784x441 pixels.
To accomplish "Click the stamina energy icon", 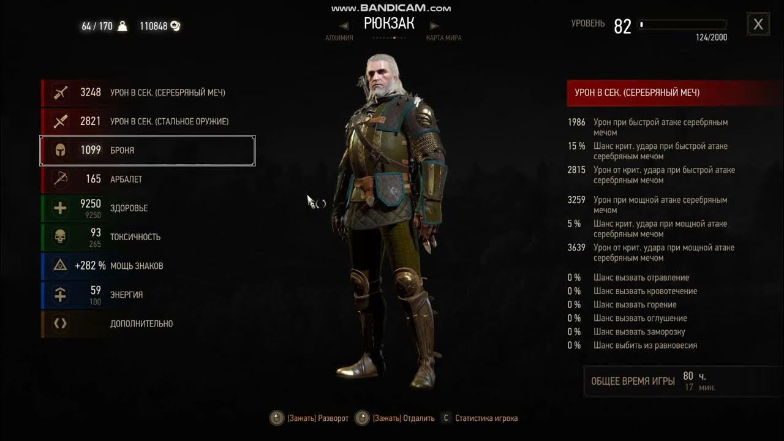I will click(x=60, y=295).
